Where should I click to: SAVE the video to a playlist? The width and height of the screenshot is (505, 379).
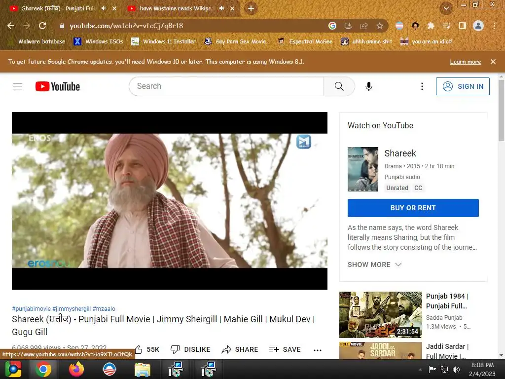coord(285,349)
